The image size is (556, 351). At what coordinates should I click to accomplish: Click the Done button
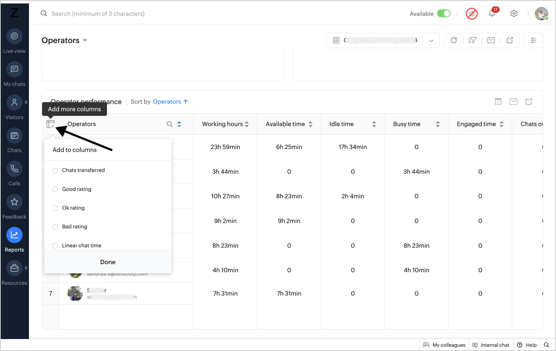point(108,262)
